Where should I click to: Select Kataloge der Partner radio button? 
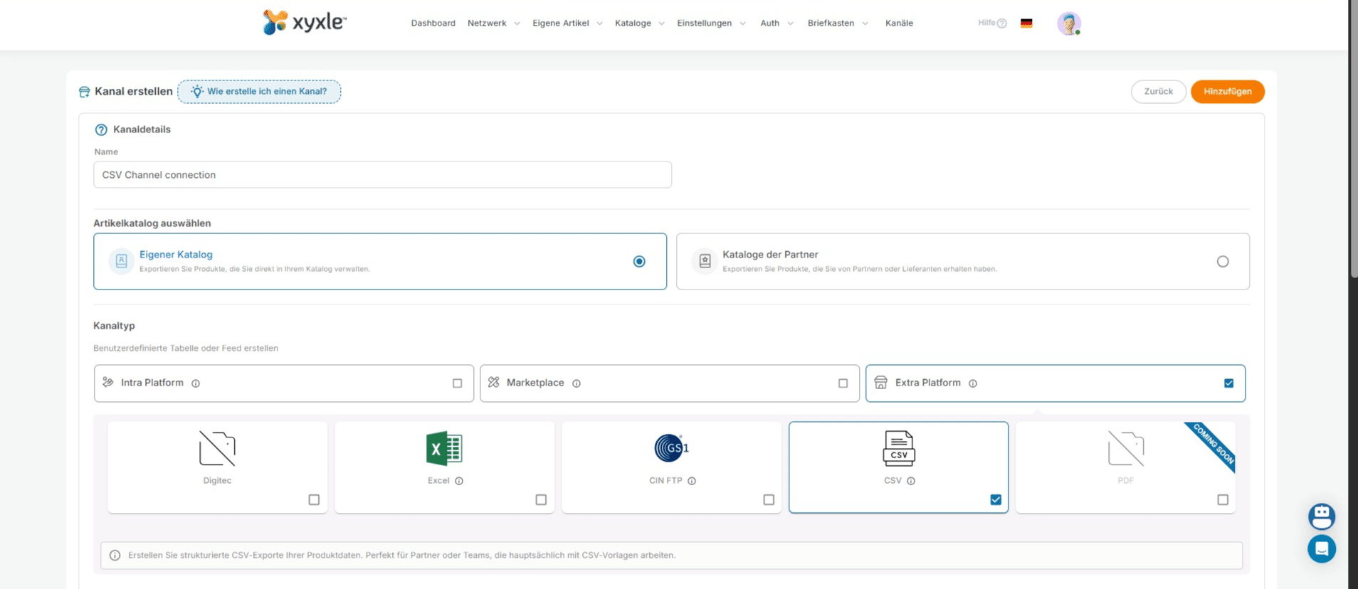click(x=1222, y=262)
